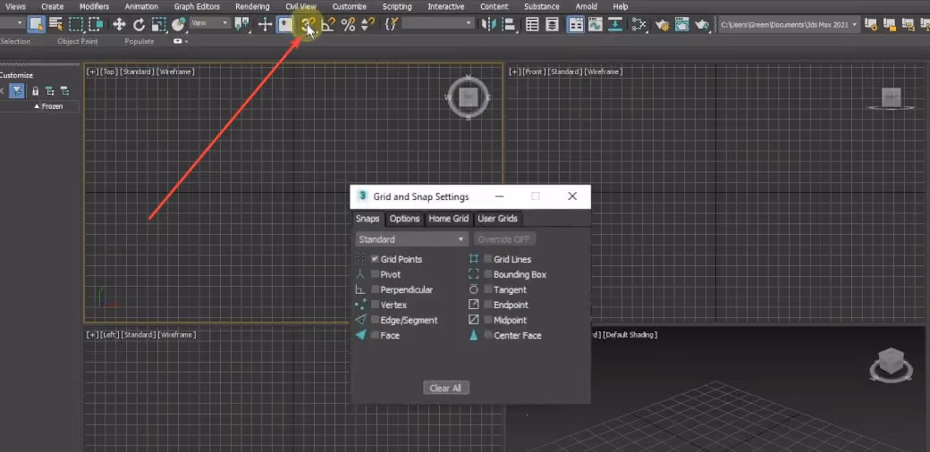
Task: Enable Center Face snap checkbox
Action: [488, 335]
